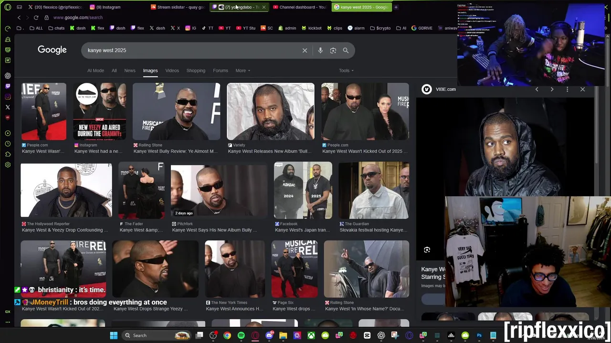Open Twitch in the Opera sidebar
The image size is (611, 343).
(x=8, y=86)
